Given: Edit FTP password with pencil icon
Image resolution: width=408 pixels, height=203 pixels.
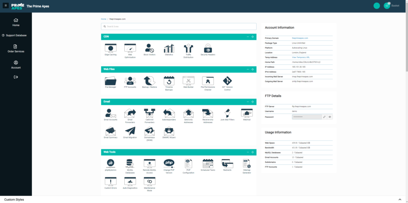Looking at the screenshot, I should click(x=324, y=117).
